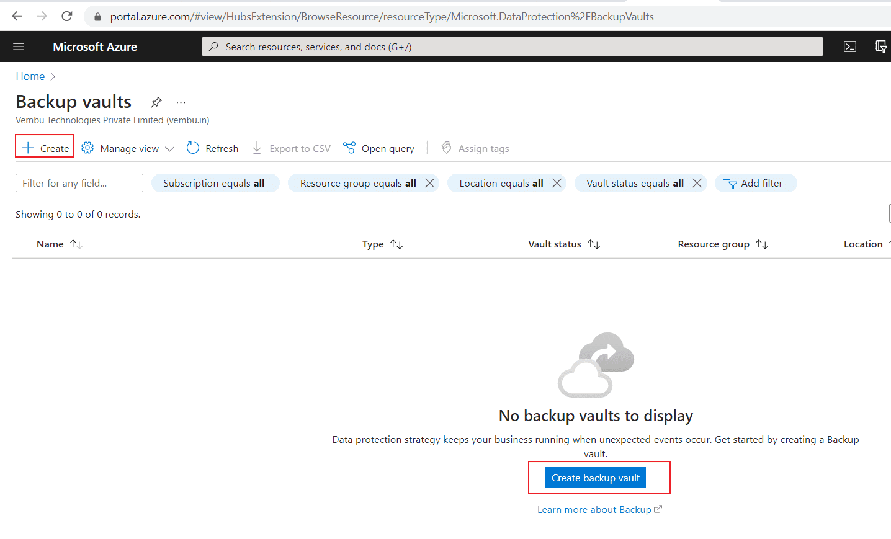Open the directory and subscription filter icon
The image size is (891, 539).
(x=880, y=47)
